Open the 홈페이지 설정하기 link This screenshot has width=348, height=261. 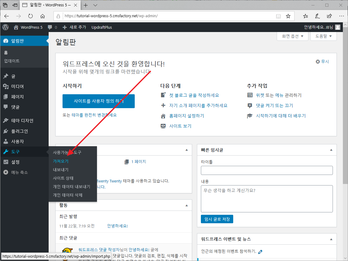(x=186, y=116)
